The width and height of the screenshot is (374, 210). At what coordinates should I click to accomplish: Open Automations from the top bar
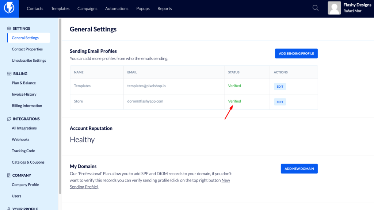pos(117,9)
